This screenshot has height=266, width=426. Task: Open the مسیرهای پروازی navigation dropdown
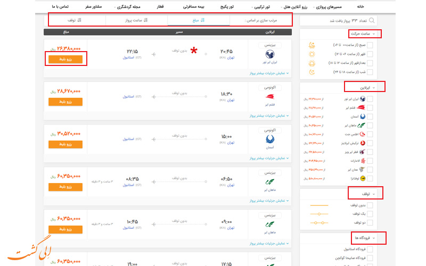327,7
